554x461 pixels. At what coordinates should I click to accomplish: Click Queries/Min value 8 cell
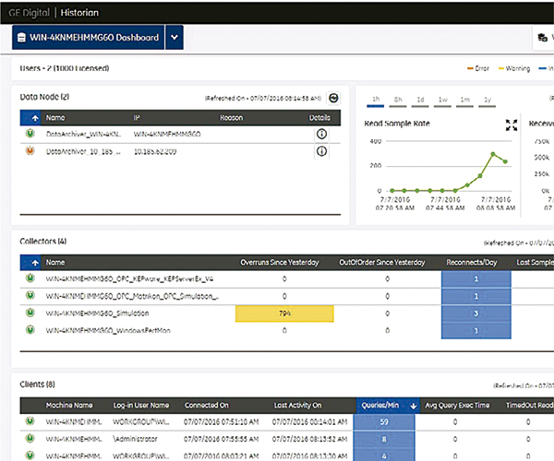pos(384,439)
